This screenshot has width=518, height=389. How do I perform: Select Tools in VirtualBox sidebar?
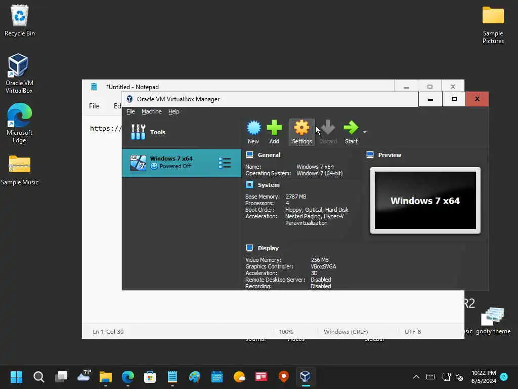tap(182, 132)
